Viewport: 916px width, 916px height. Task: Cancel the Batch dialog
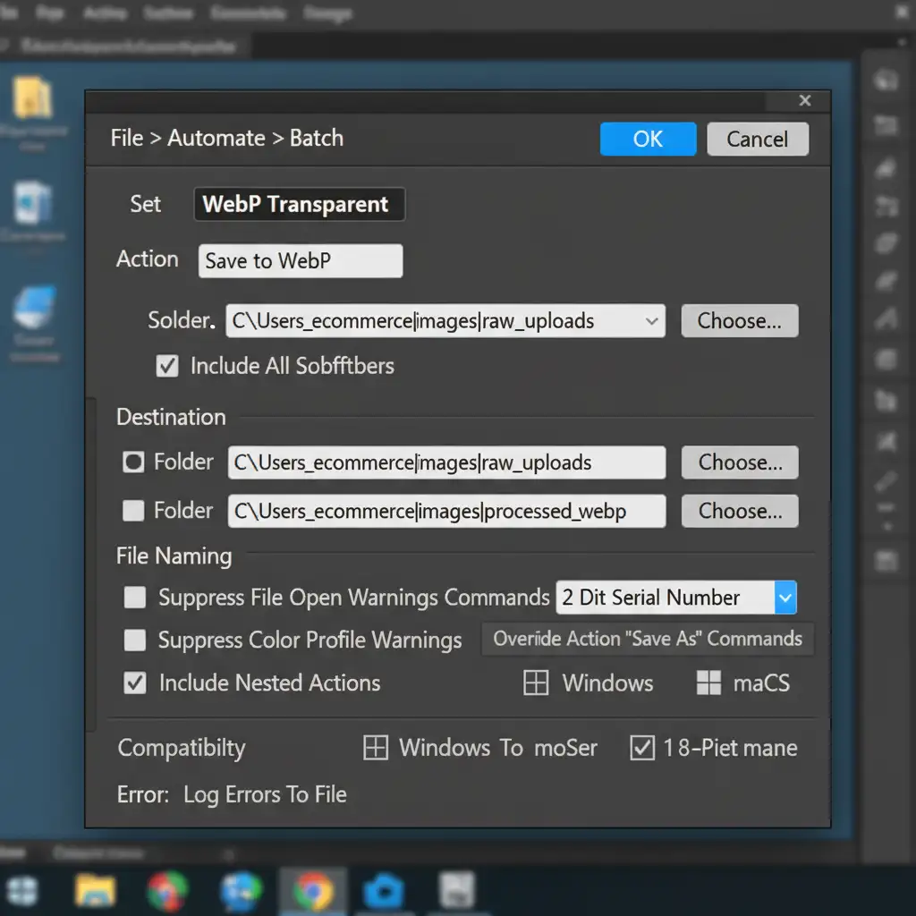tap(757, 139)
